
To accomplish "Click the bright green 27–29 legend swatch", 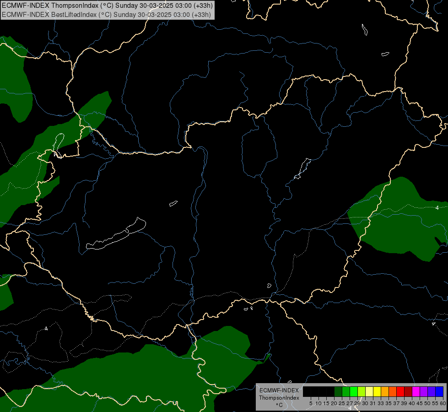I will (354, 391).
